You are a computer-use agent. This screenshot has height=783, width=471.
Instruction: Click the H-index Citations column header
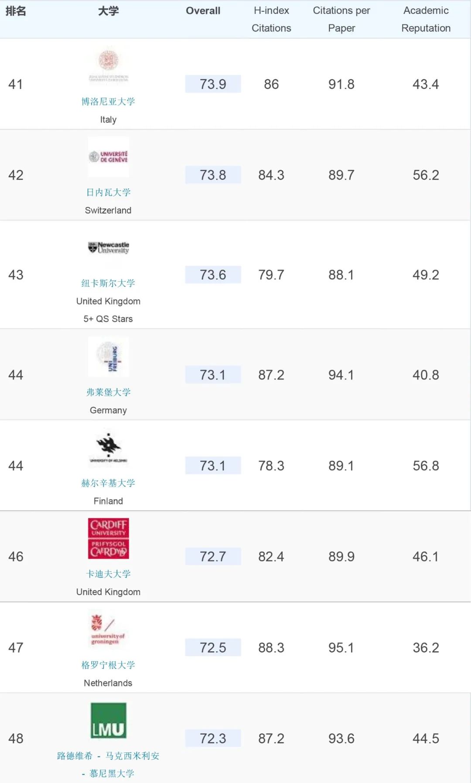271,19
